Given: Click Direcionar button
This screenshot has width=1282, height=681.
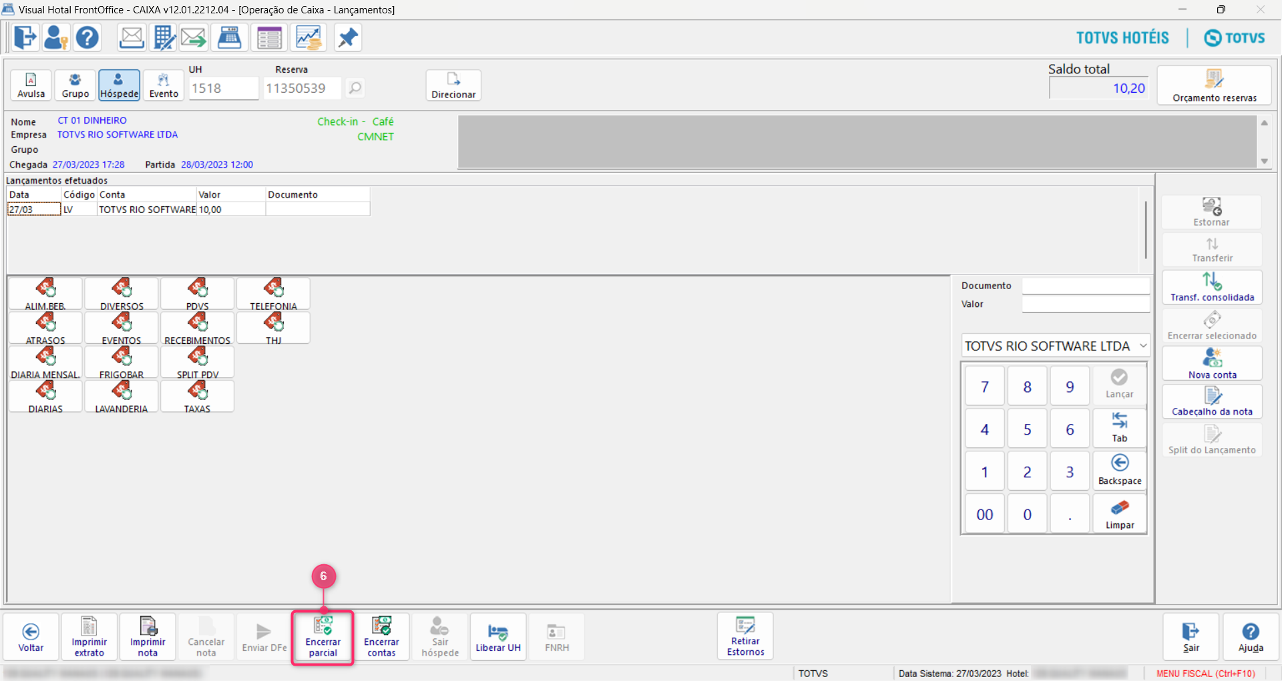Looking at the screenshot, I should click(453, 85).
